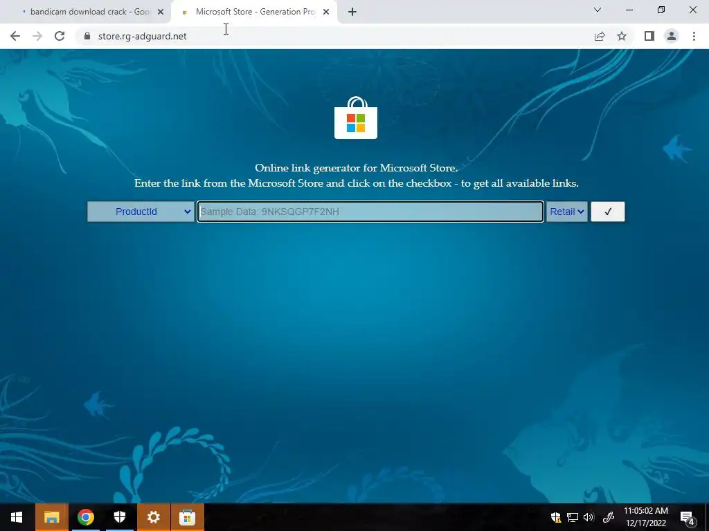Bookmark this tab with the star
This screenshot has width=709, height=531.
click(622, 36)
